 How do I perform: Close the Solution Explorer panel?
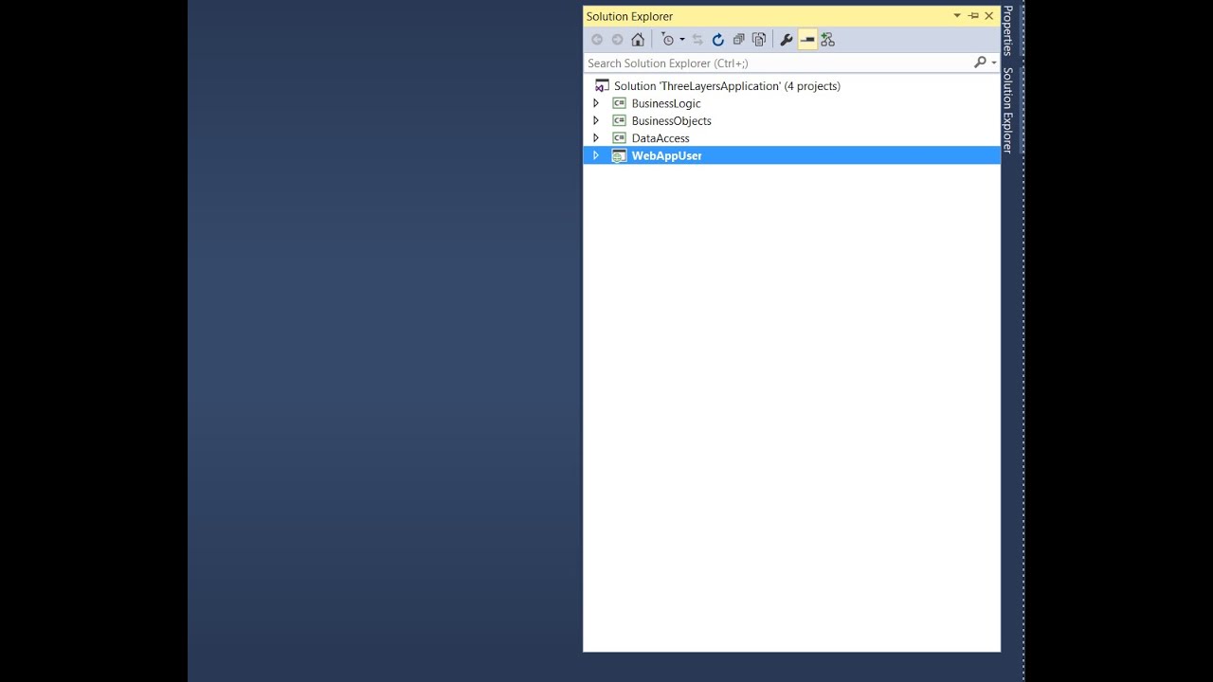[989, 16]
